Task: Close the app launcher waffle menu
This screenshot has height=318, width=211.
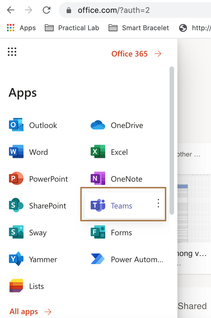Action: click(x=12, y=52)
